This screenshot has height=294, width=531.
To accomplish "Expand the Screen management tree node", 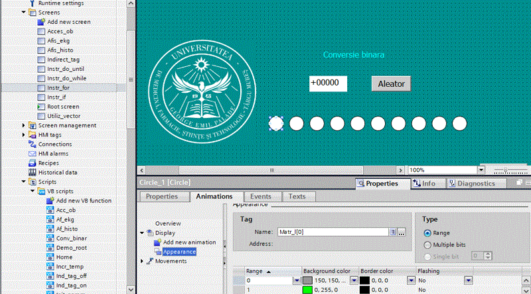I will click(25, 125).
